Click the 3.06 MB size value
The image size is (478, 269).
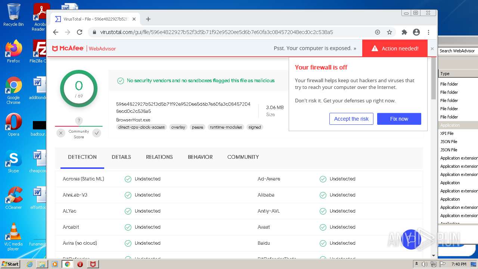coord(275,108)
